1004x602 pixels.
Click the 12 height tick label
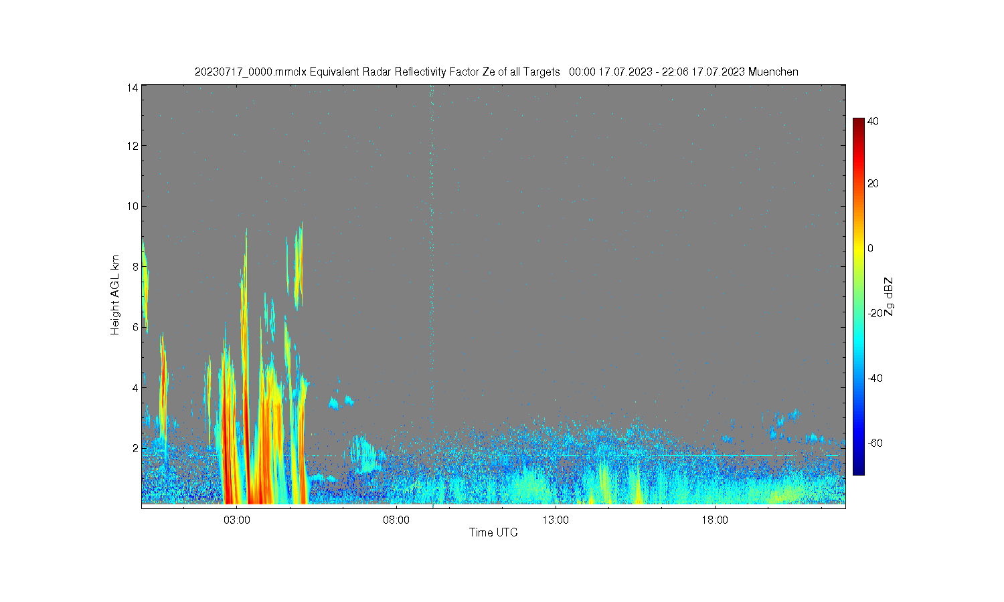click(133, 145)
